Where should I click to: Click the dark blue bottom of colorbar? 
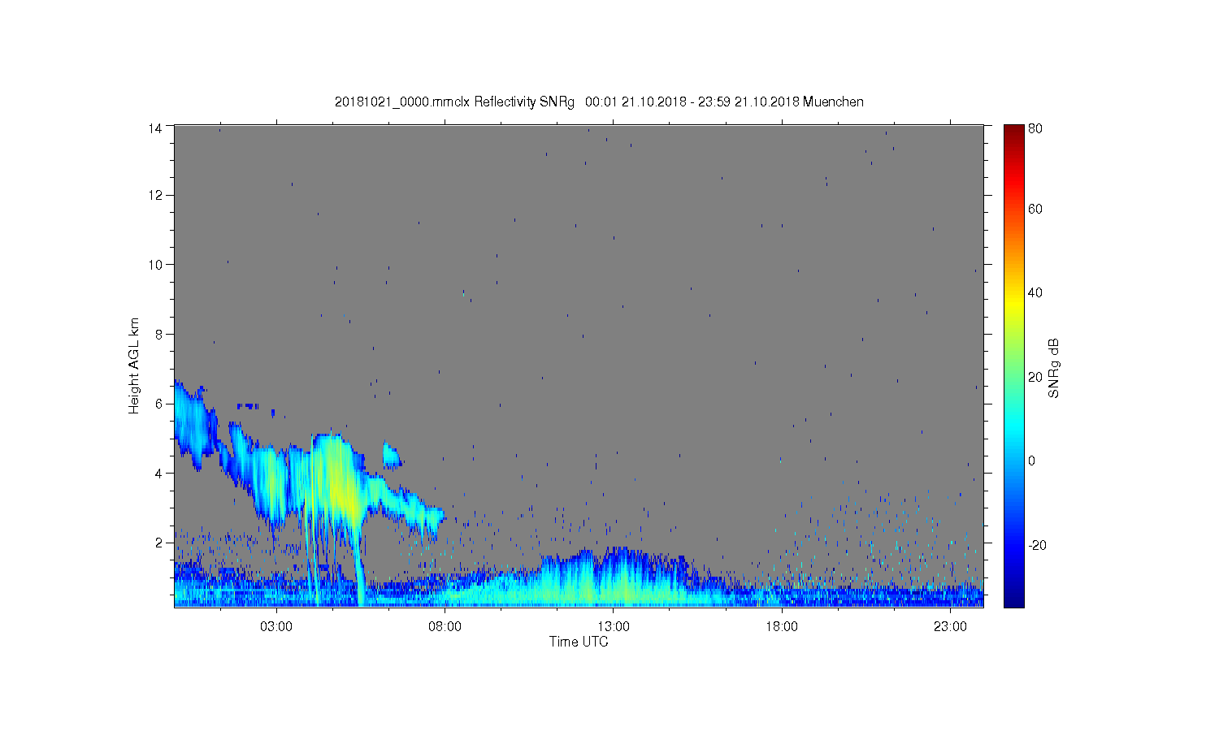pos(1013,599)
